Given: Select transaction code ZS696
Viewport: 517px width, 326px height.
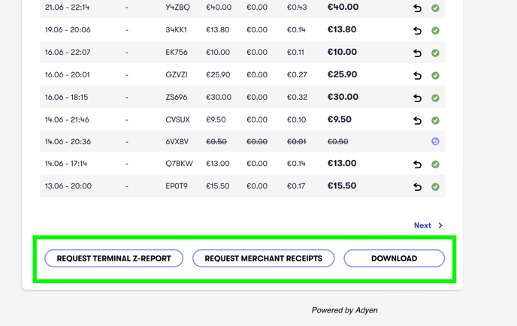Looking at the screenshot, I should [176, 97].
